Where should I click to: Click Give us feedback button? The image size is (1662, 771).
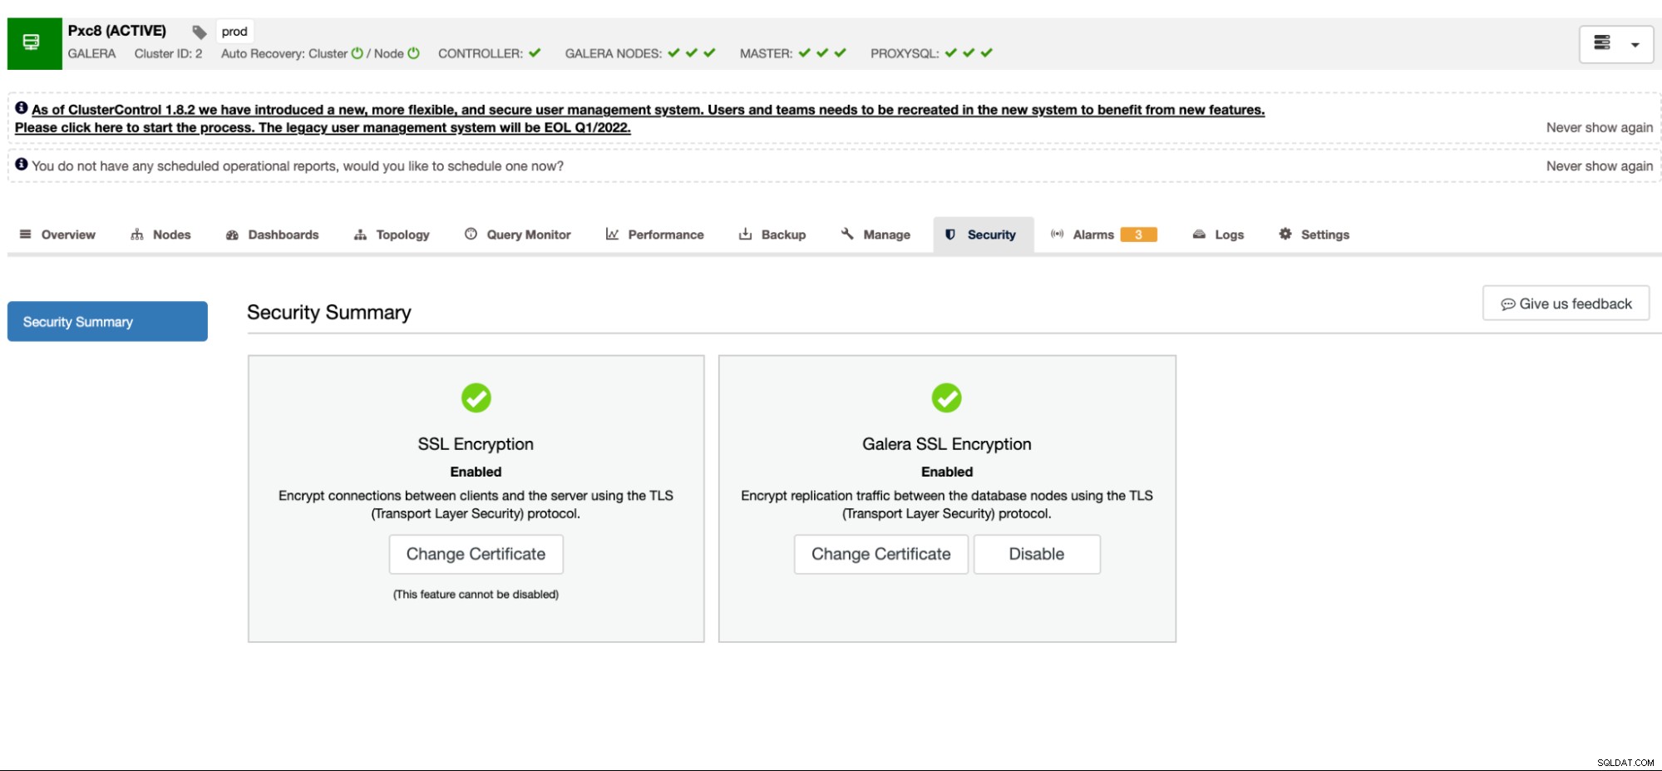point(1566,304)
